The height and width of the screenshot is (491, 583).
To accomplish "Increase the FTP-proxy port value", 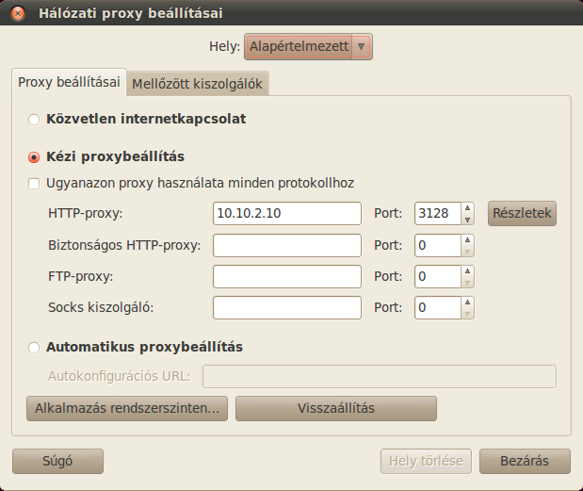I will point(467,270).
